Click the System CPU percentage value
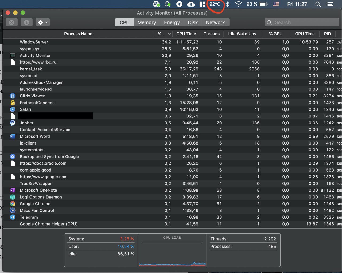The width and height of the screenshot is (342, 273). coord(127,239)
